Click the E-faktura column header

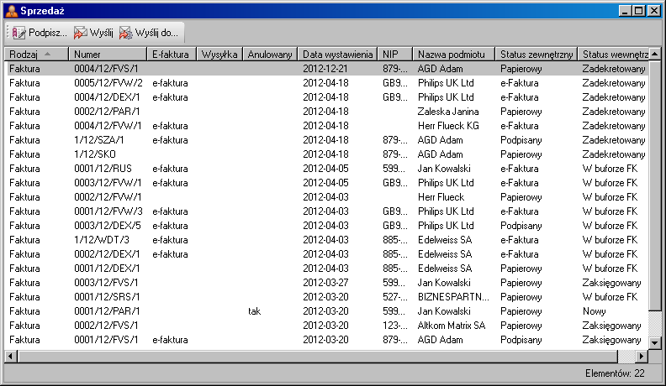tap(171, 54)
